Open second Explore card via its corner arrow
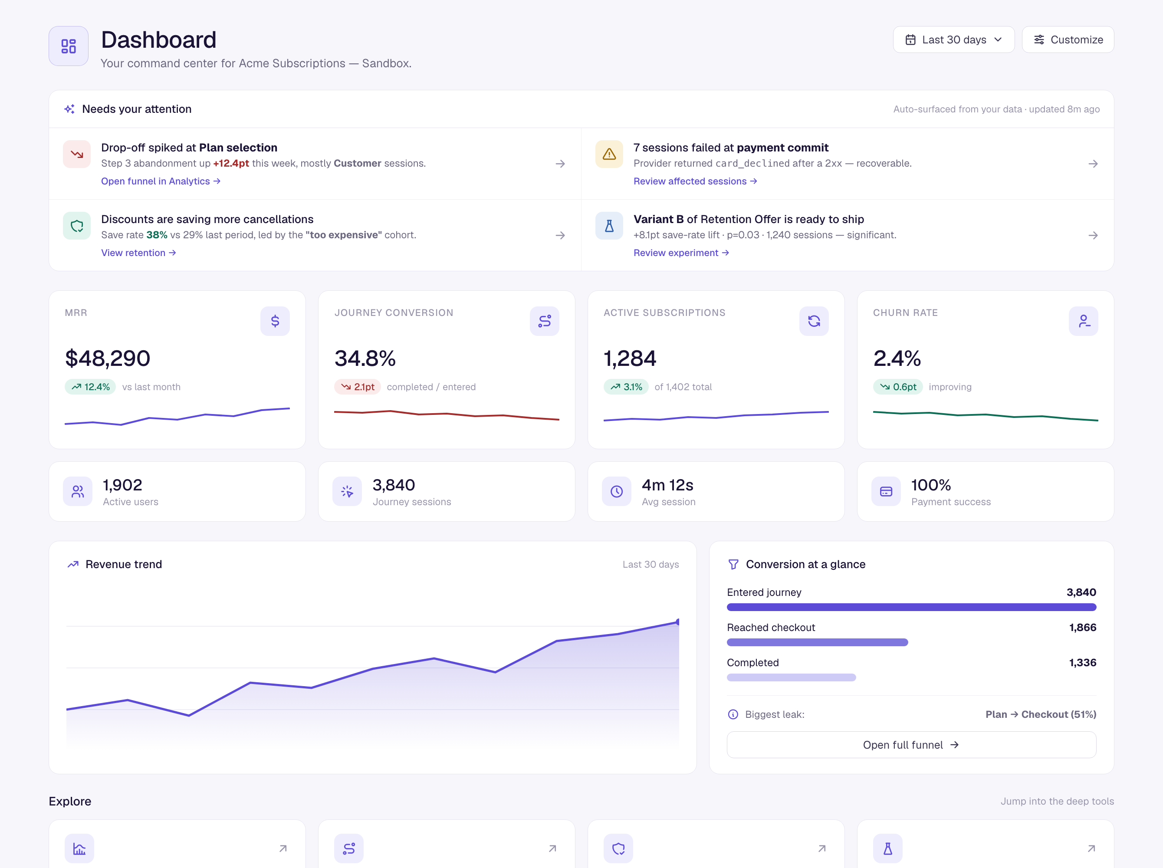The width and height of the screenshot is (1163, 868). point(552,848)
